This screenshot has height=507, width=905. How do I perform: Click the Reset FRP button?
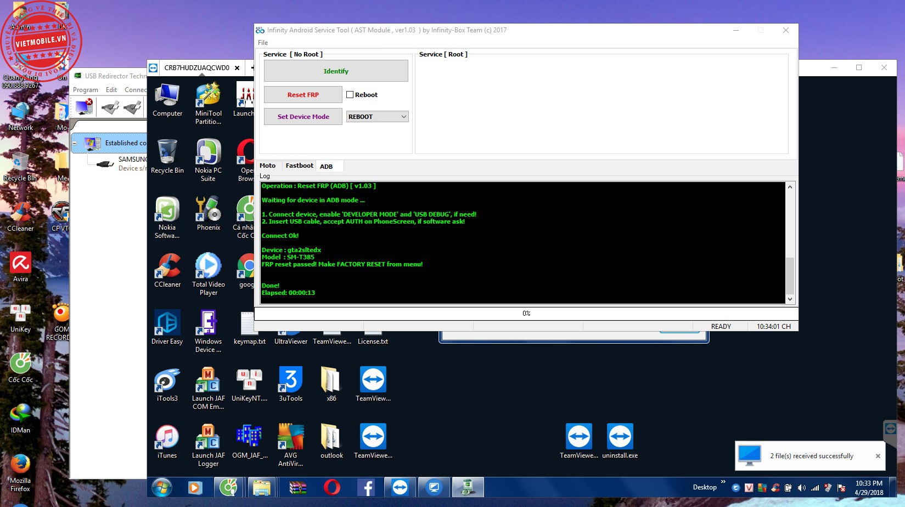(x=303, y=95)
